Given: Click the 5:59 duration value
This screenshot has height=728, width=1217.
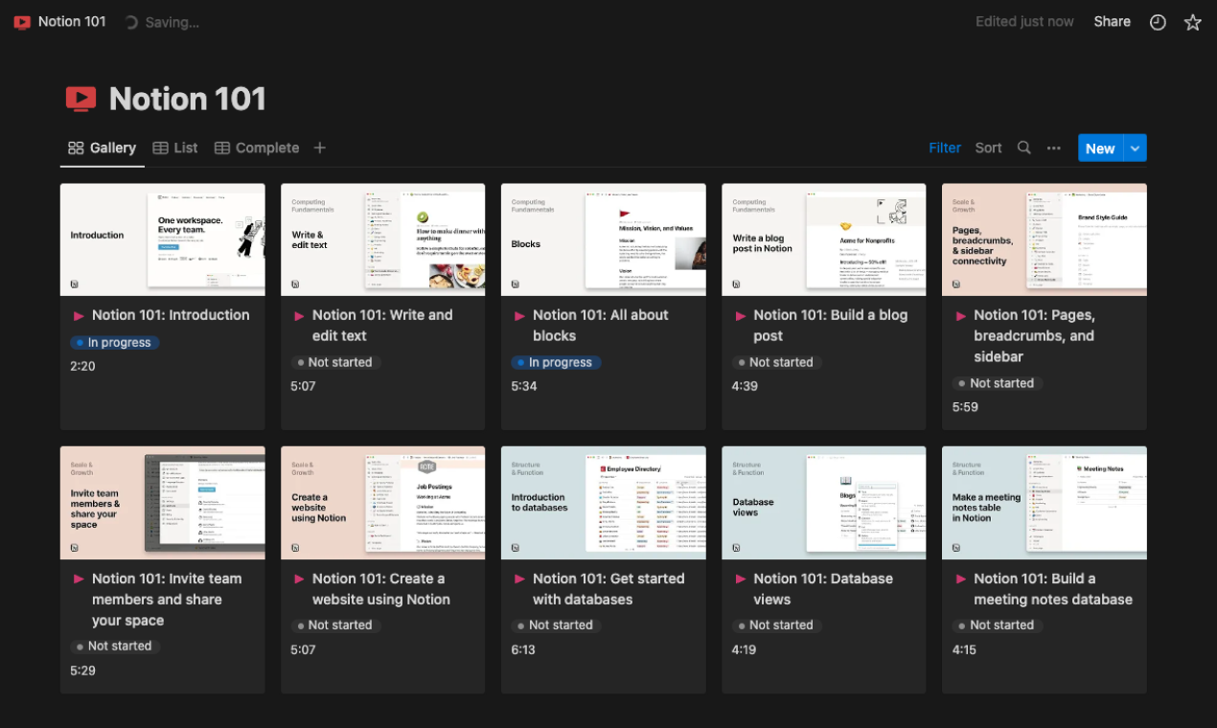Looking at the screenshot, I should pos(965,407).
